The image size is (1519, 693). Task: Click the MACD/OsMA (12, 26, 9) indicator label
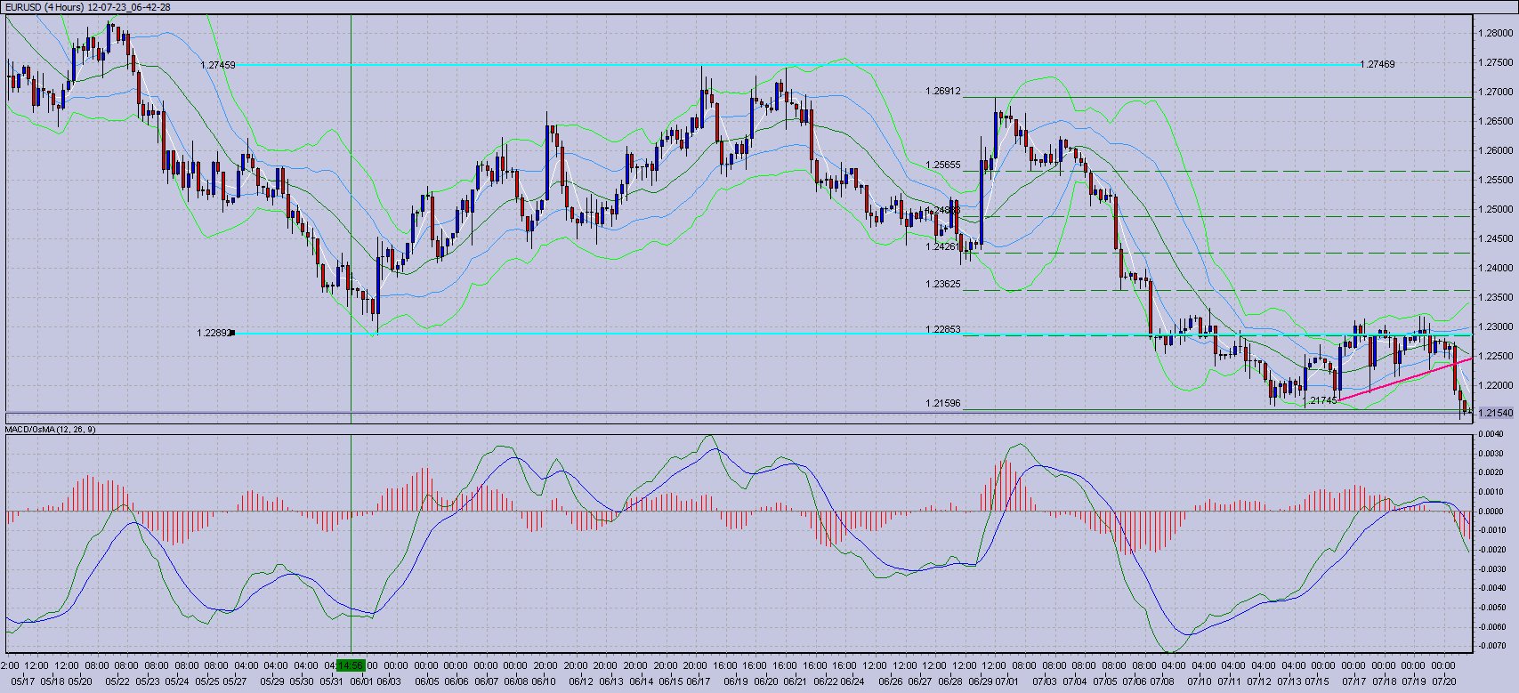[x=51, y=430]
